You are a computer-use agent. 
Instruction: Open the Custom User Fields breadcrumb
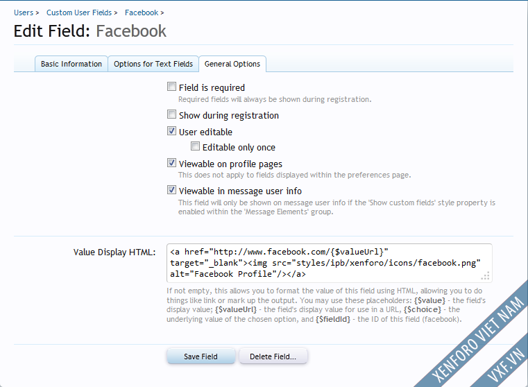[79, 12]
